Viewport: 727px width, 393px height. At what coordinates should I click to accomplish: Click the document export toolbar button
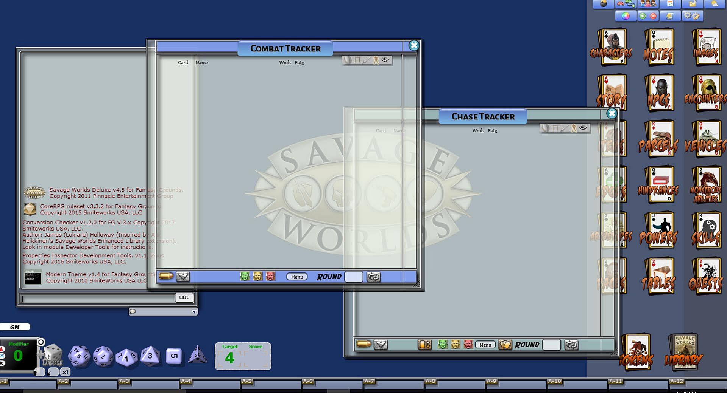(670, 16)
